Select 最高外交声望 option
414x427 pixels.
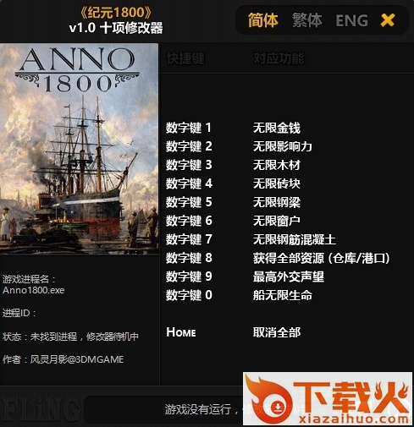(289, 276)
